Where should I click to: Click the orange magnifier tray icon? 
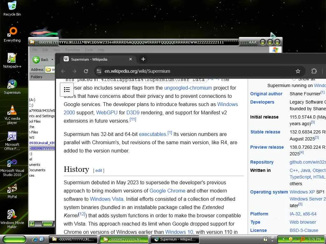click(x=302, y=239)
